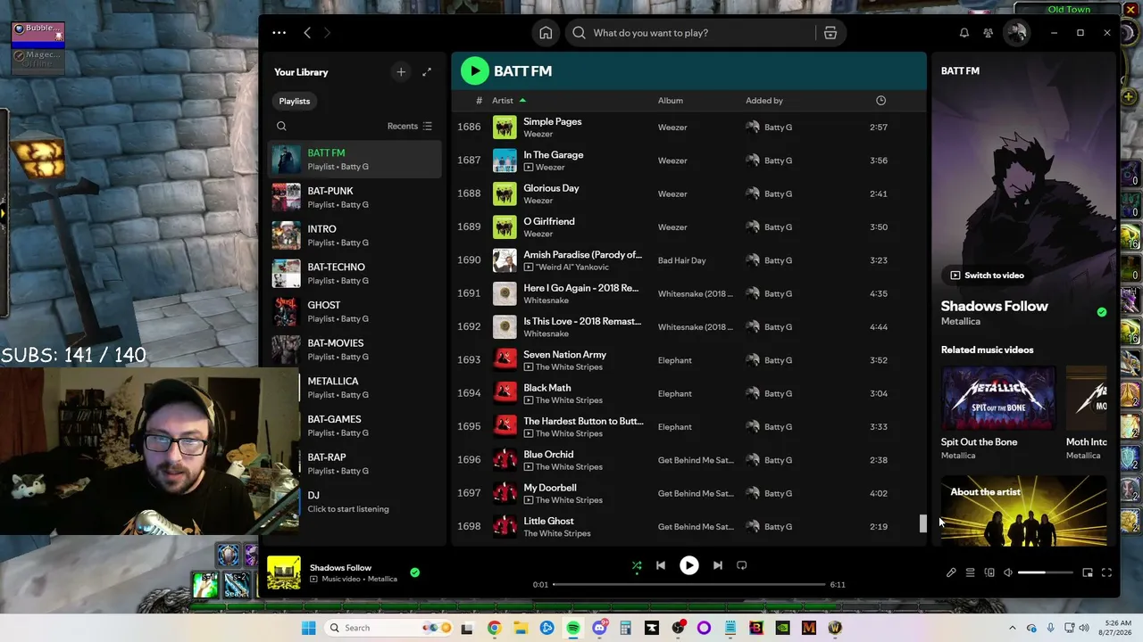Viewport: 1143px width, 642px height.
Task: Open Discord from the taskbar
Action: pyautogui.click(x=599, y=628)
